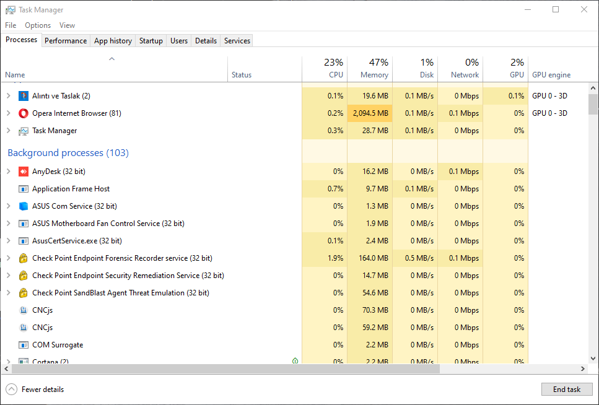Viewport: 599px width, 405px height.
Task: Click the AnyDesk process icon
Action: [24, 172]
